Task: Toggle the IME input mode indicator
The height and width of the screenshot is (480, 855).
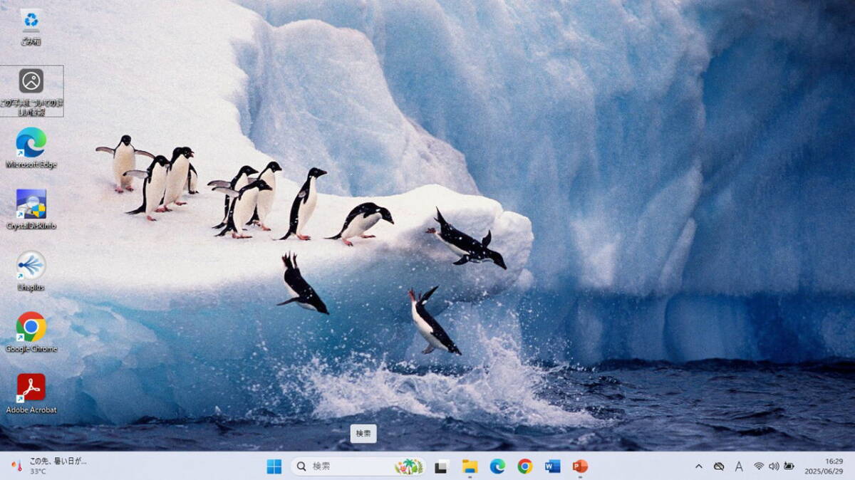Action: click(x=739, y=466)
